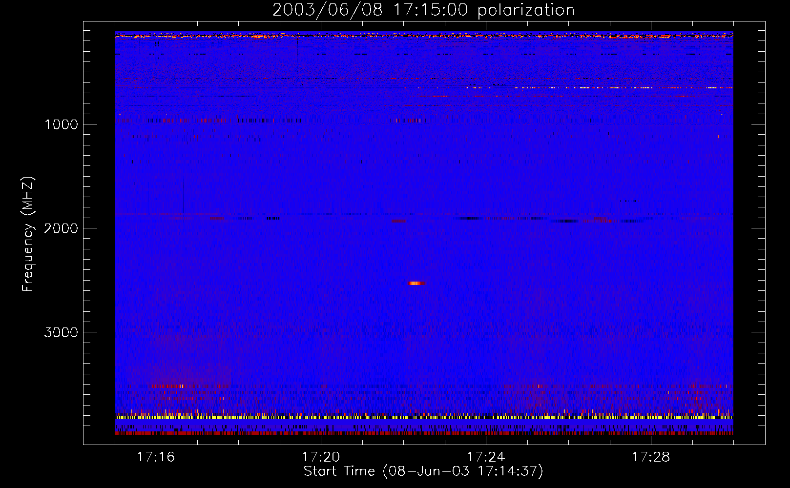This screenshot has width=790, height=488.
Task: Click the 17:16 time tick label
Action: click(156, 457)
